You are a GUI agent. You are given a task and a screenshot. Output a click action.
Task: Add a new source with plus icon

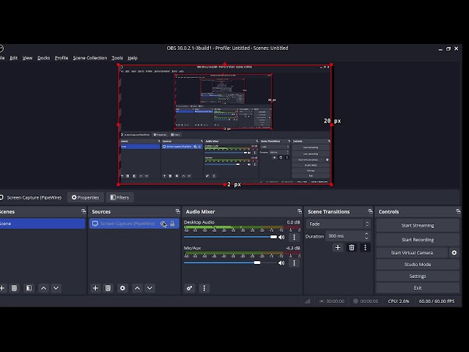coord(95,288)
